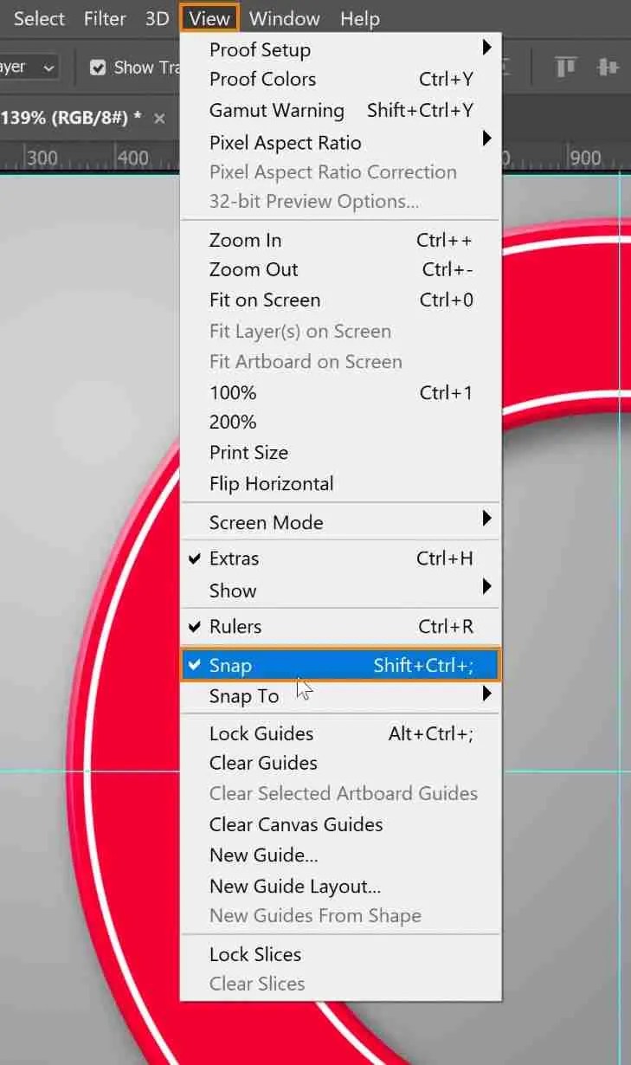631x1065 pixels.
Task: Open the layer selection dropdown in options bar
Action: pos(48,66)
